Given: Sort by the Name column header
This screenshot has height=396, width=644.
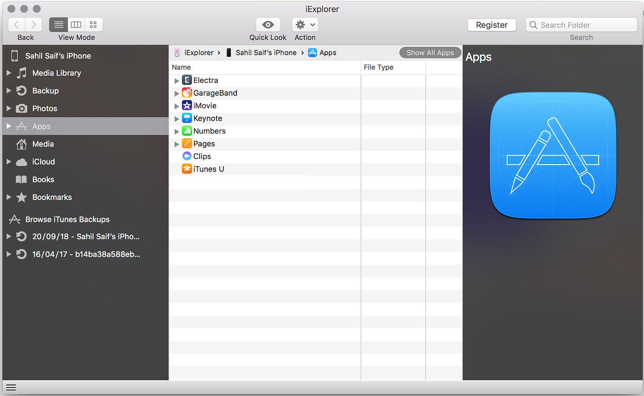Looking at the screenshot, I should (265, 67).
